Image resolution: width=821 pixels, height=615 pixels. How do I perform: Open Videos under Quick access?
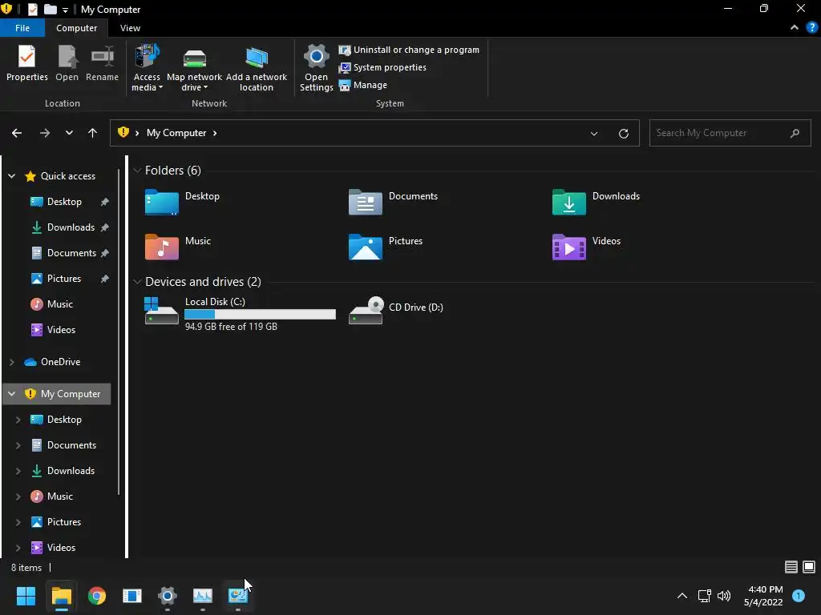61,330
